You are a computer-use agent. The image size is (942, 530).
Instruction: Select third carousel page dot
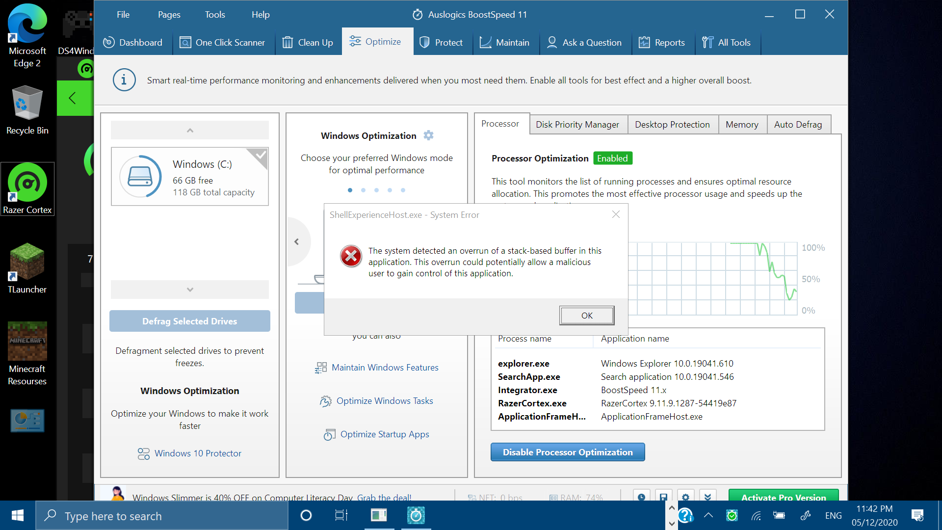point(376,190)
